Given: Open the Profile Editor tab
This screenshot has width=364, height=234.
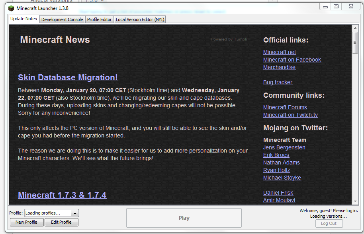Looking at the screenshot, I should pos(99,19).
